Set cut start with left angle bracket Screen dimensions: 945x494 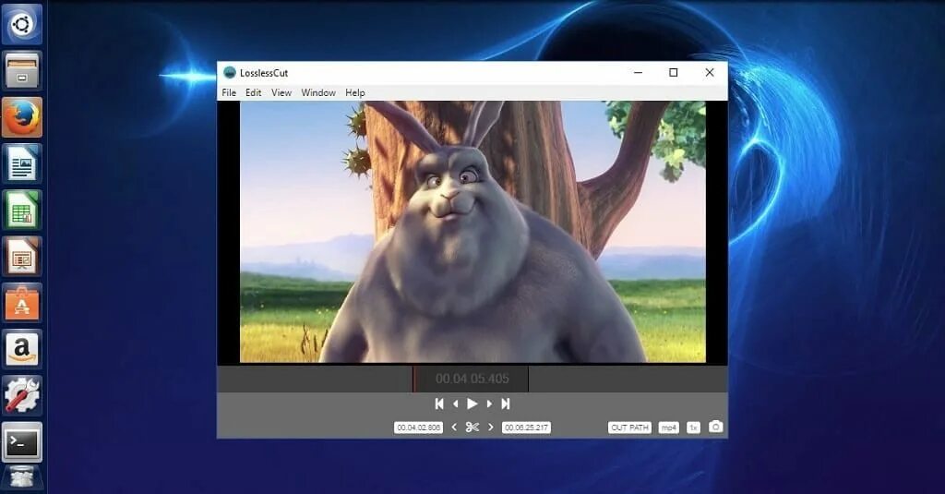(454, 427)
